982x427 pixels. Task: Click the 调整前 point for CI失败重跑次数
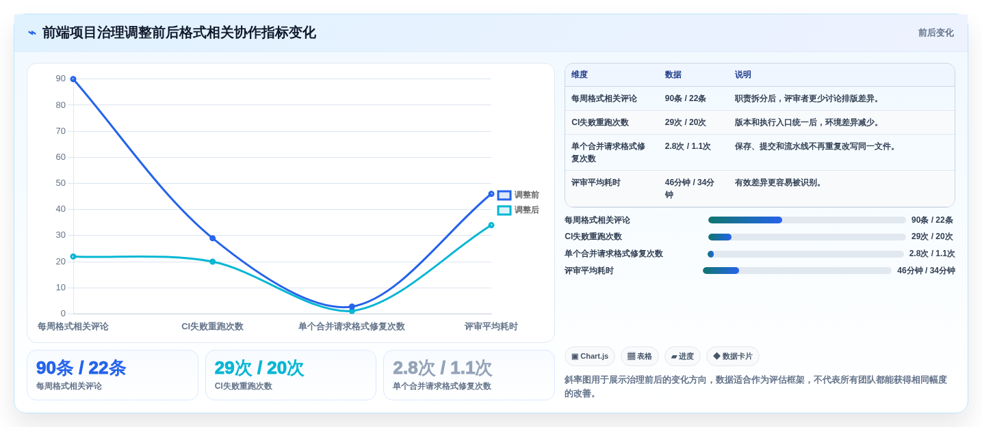213,238
